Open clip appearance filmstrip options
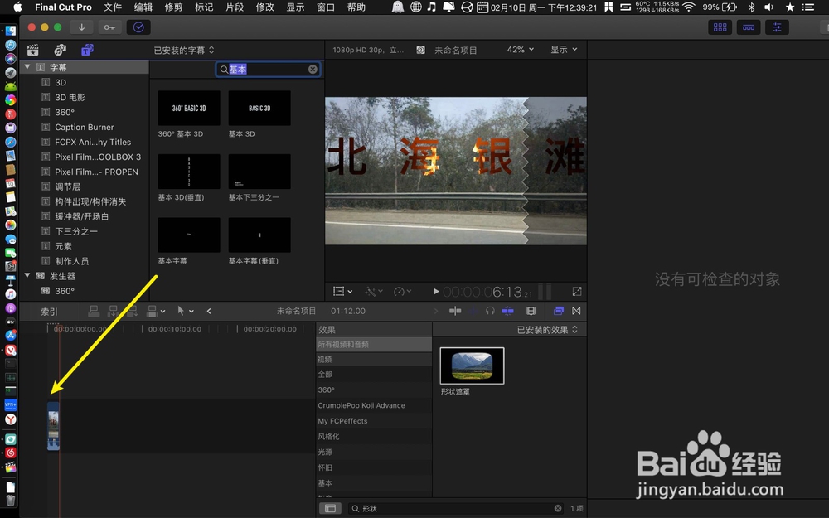The height and width of the screenshot is (518, 829). click(x=531, y=311)
